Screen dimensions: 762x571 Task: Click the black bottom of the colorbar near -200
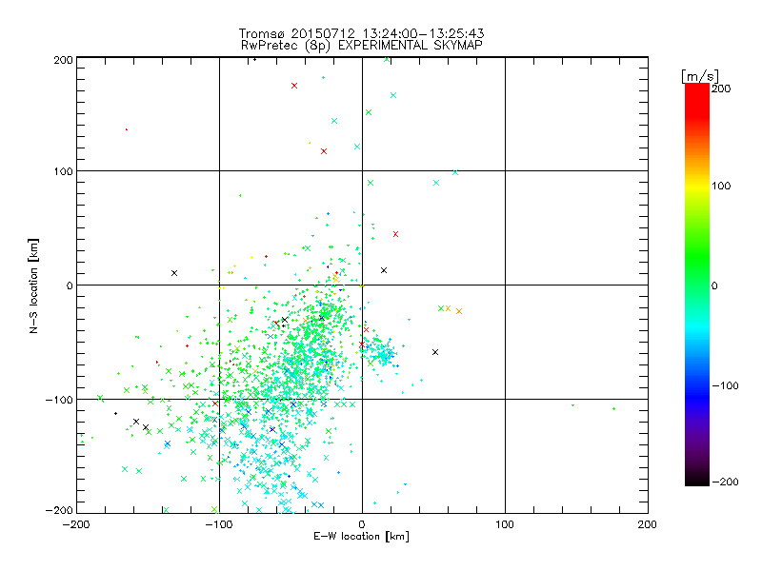coord(697,479)
